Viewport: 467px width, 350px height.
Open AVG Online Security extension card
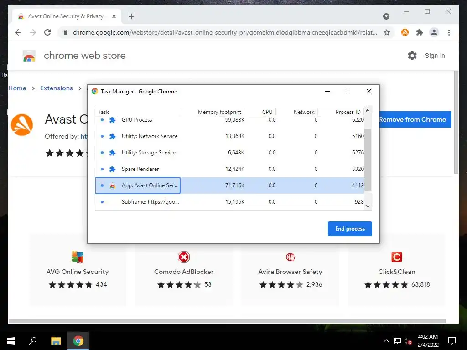78,269
